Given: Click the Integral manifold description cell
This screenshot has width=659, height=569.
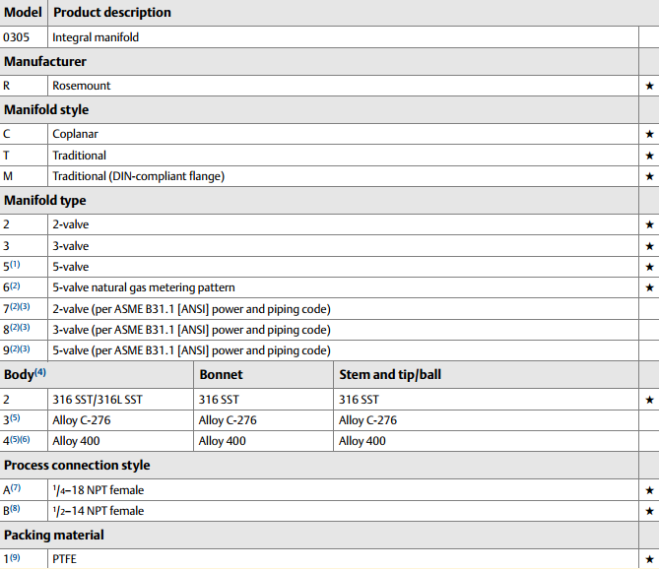Looking at the screenshot, I should point(96,37).
